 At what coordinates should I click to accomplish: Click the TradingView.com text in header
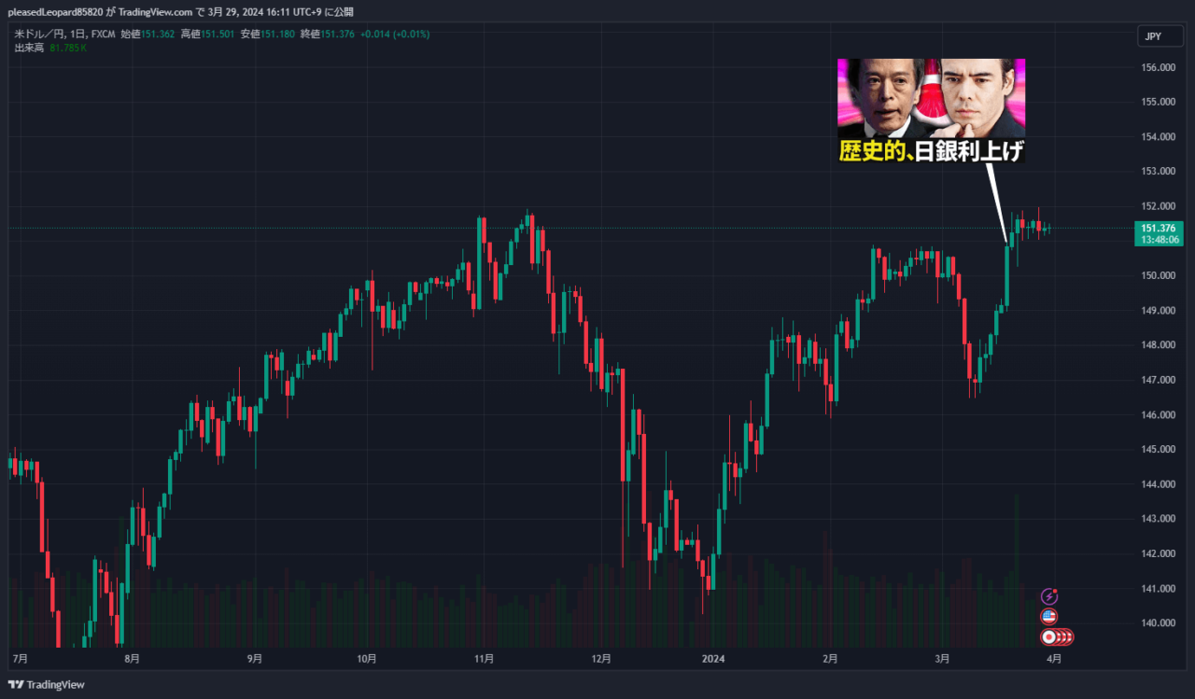tap(156, 11)
